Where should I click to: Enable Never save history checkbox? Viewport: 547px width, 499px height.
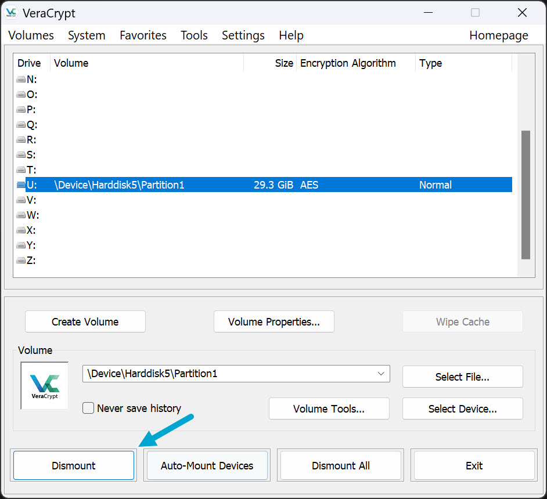[88, 408]
